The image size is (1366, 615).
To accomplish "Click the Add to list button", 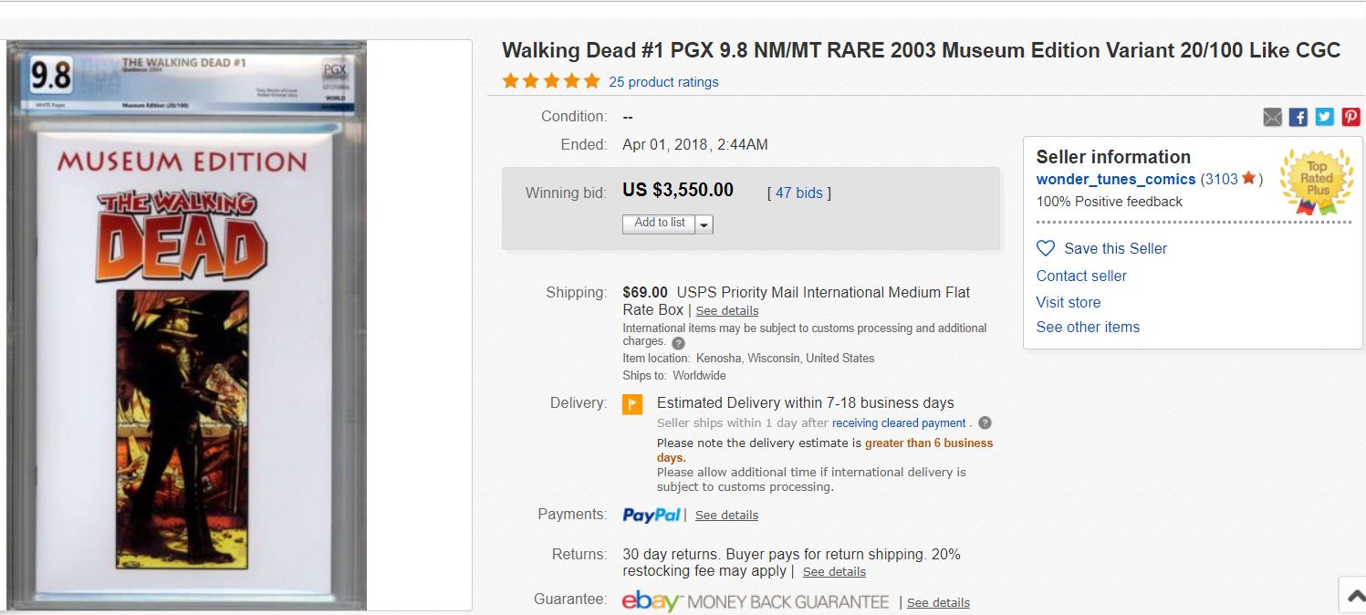I will 659,223.
